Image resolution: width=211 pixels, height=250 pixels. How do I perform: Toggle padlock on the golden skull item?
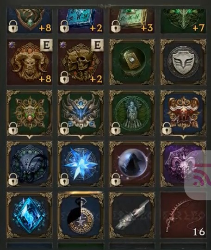pos(64,77)
